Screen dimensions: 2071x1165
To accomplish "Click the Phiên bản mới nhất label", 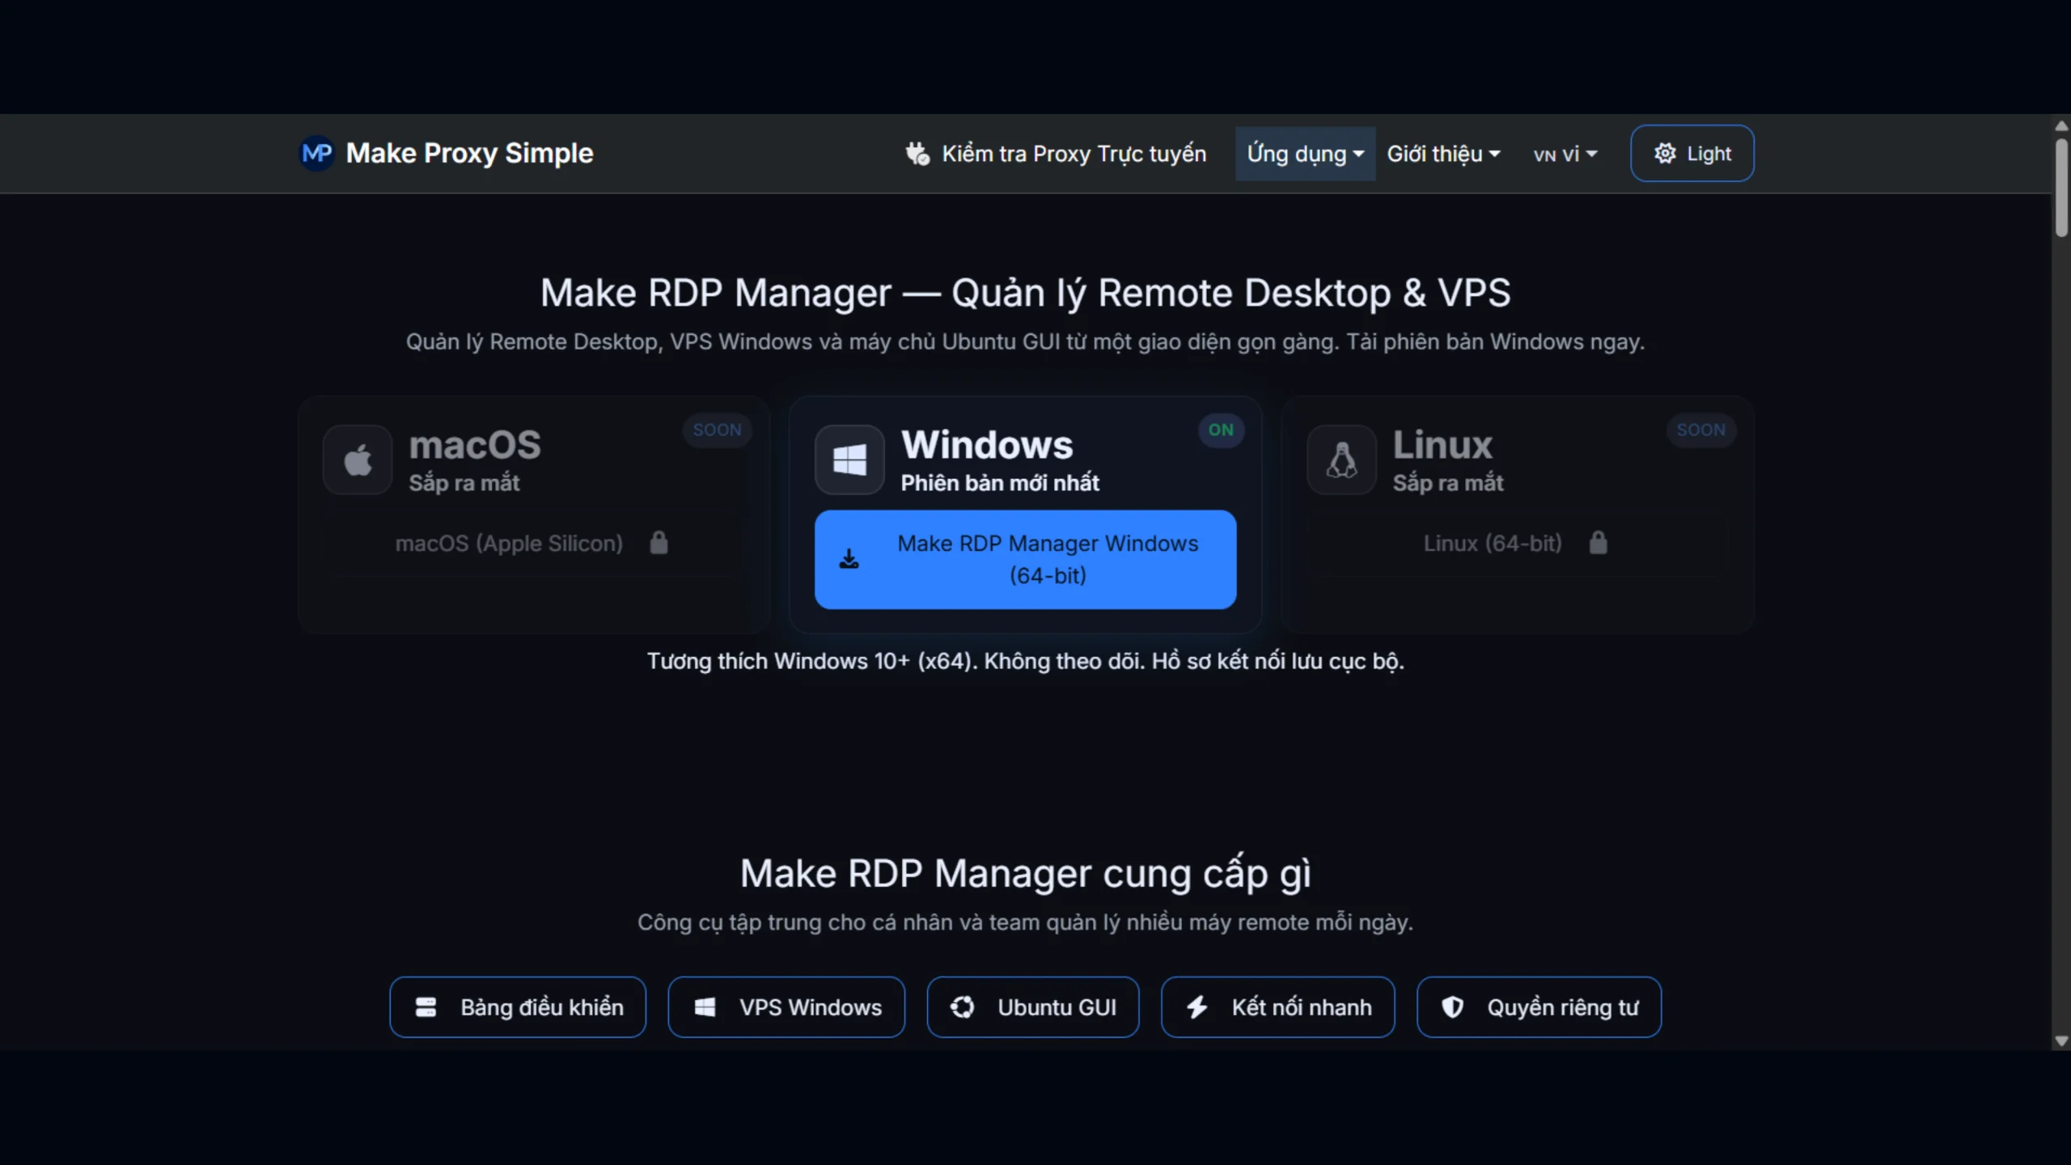I will click(1000, 483).
